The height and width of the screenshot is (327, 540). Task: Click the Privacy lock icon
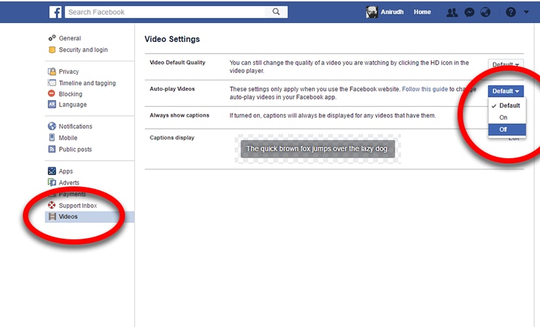[x=52, y=71]
